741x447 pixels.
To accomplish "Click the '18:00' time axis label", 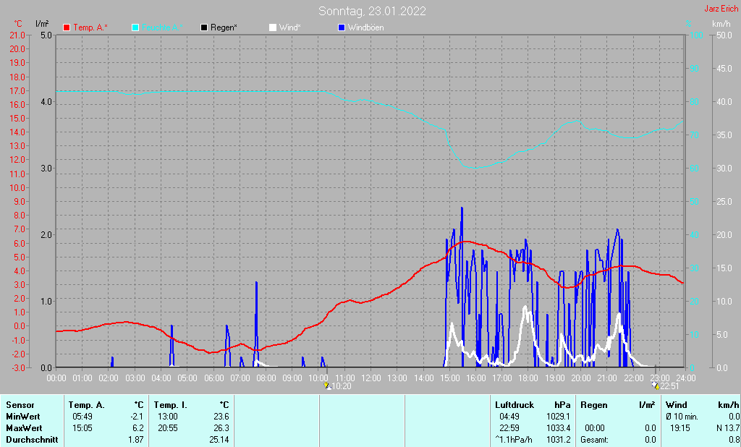I will 528,378.
